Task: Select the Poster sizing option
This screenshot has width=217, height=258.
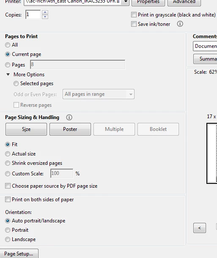Action: click(x=70, y=129)
